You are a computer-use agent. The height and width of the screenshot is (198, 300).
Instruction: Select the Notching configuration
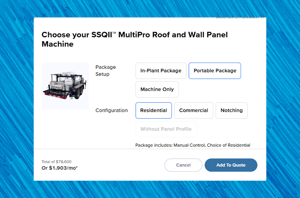[231, 110]
